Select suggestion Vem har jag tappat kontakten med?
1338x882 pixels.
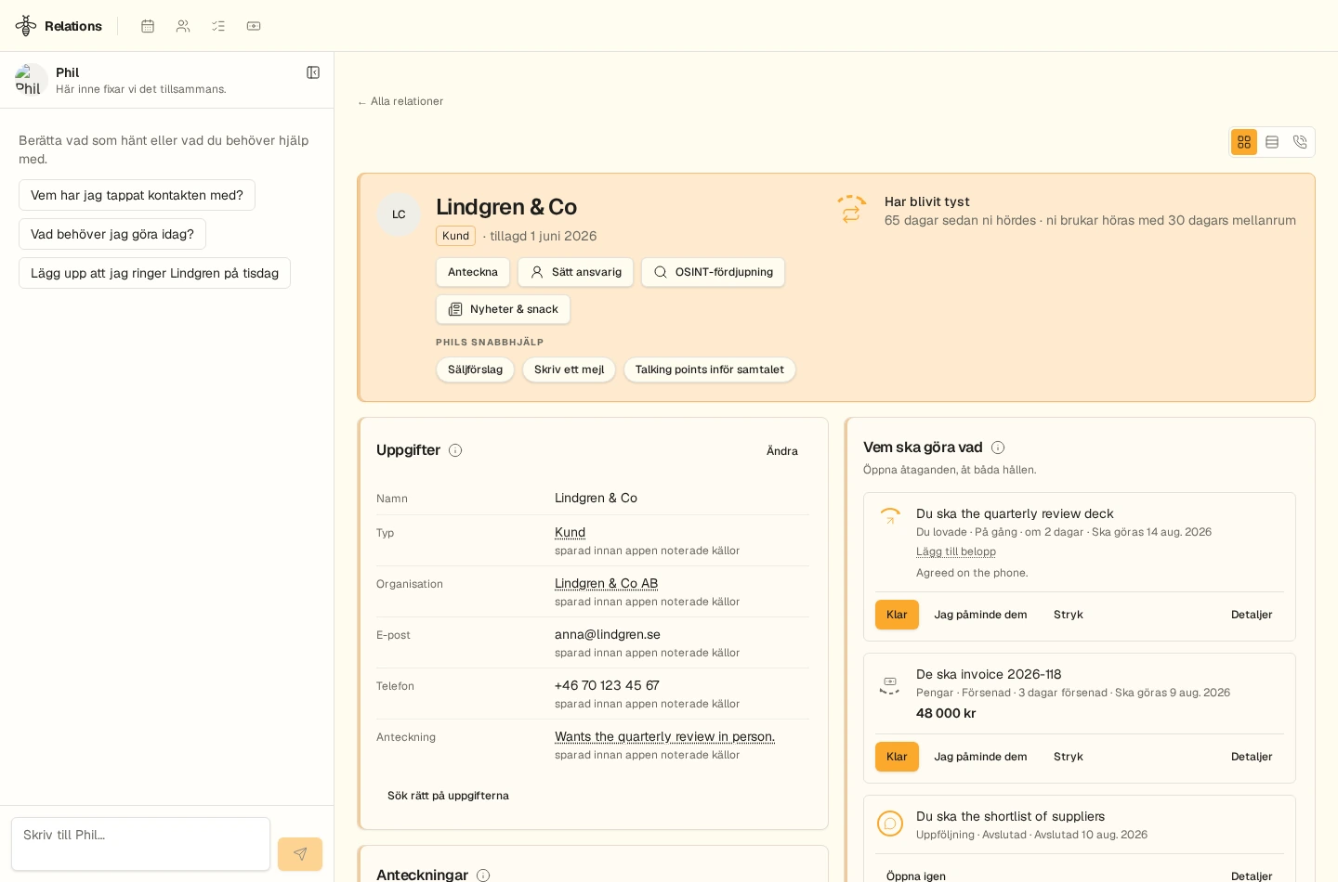click(x=137, y=195)
